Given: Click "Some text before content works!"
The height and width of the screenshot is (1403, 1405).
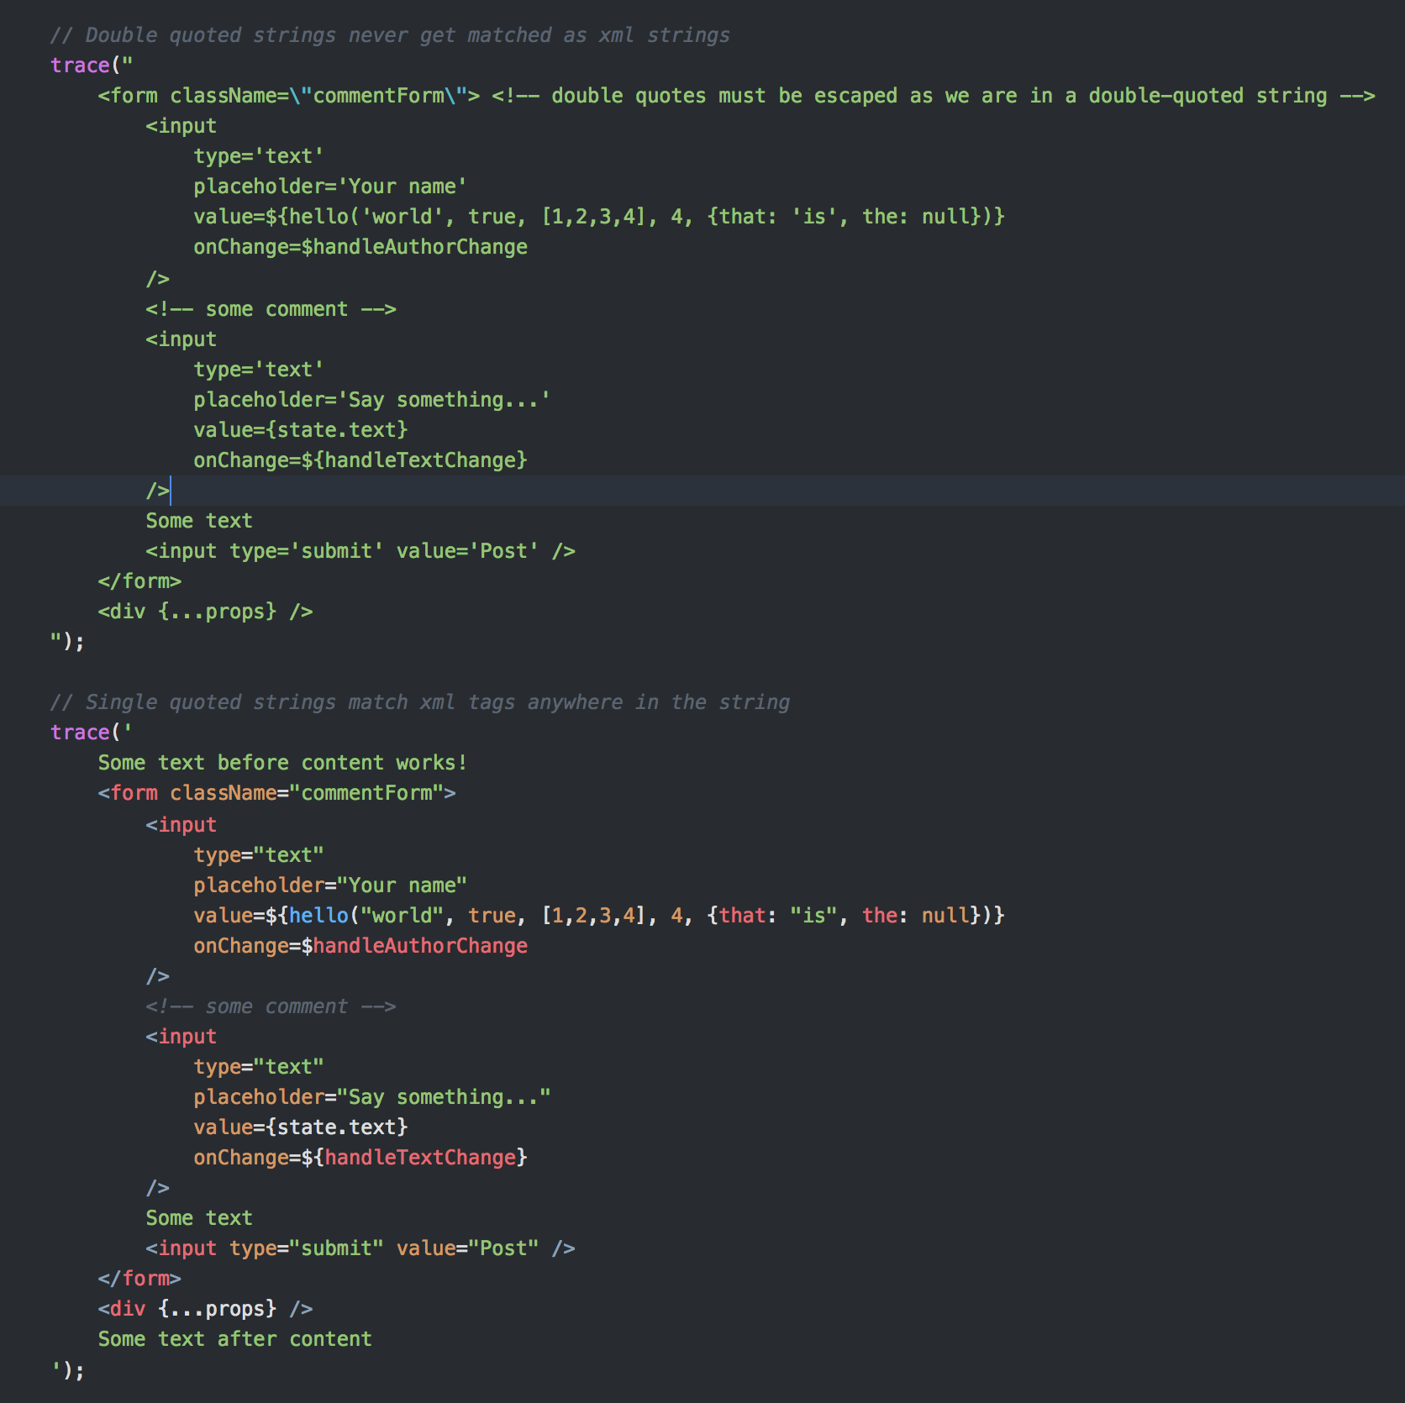Looking at the screenshot, I should point(282,763).
